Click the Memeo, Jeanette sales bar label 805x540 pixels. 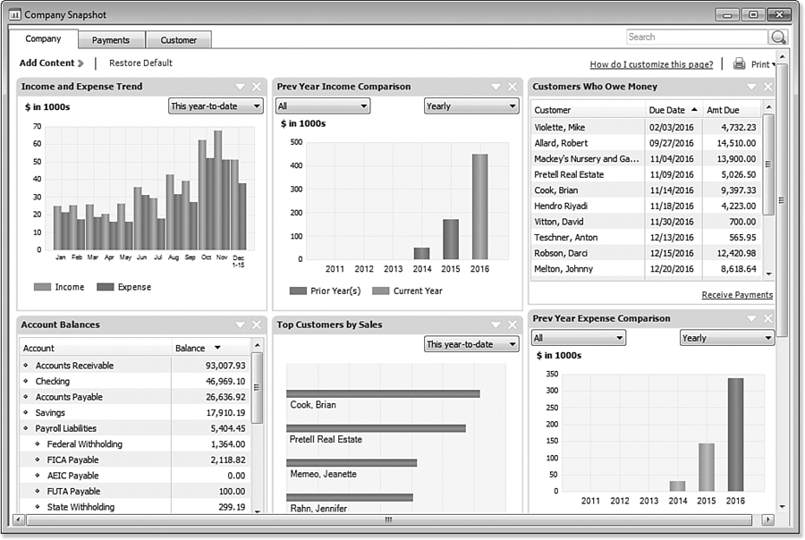click(x=324, y=474)
